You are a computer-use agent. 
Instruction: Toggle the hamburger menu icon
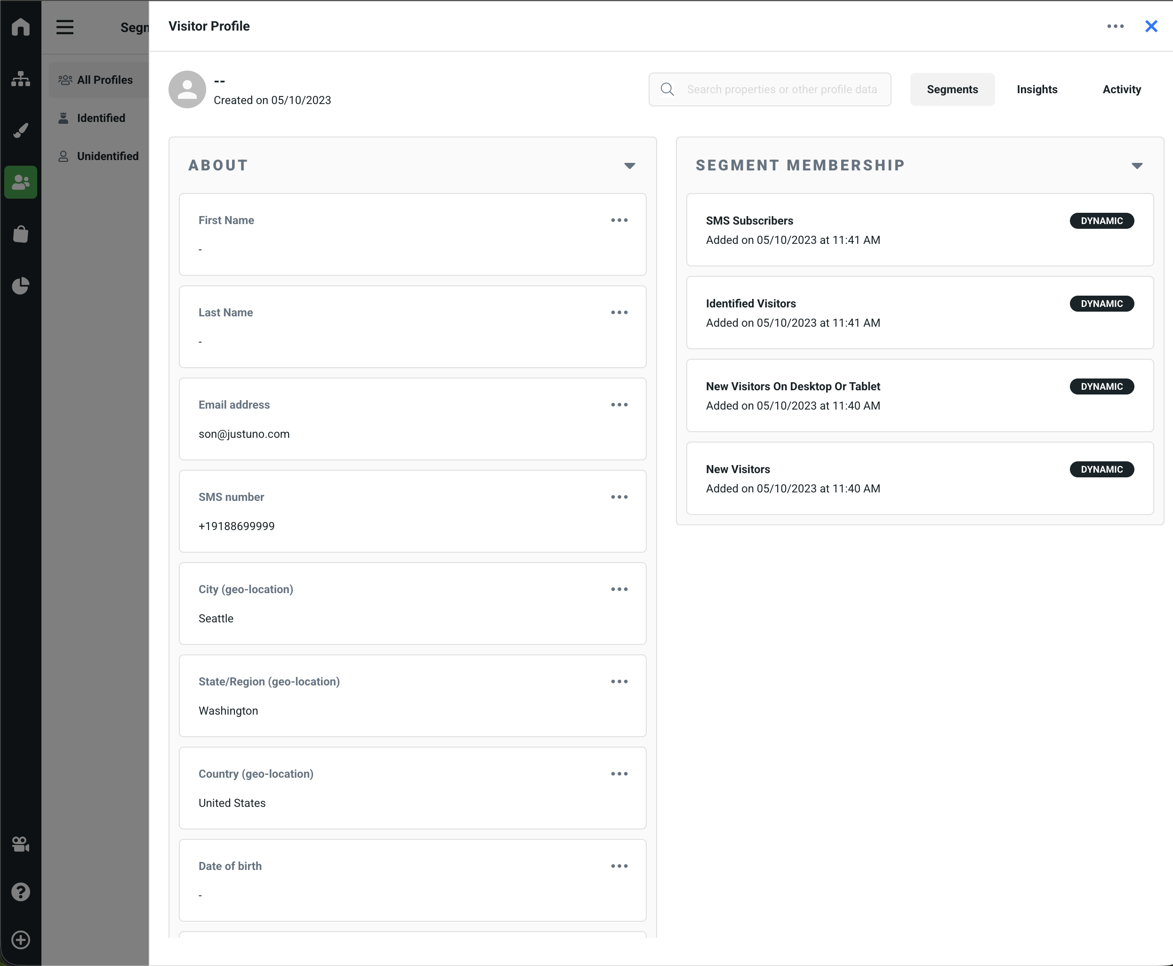pyautogui.click(x=65, y=27)
